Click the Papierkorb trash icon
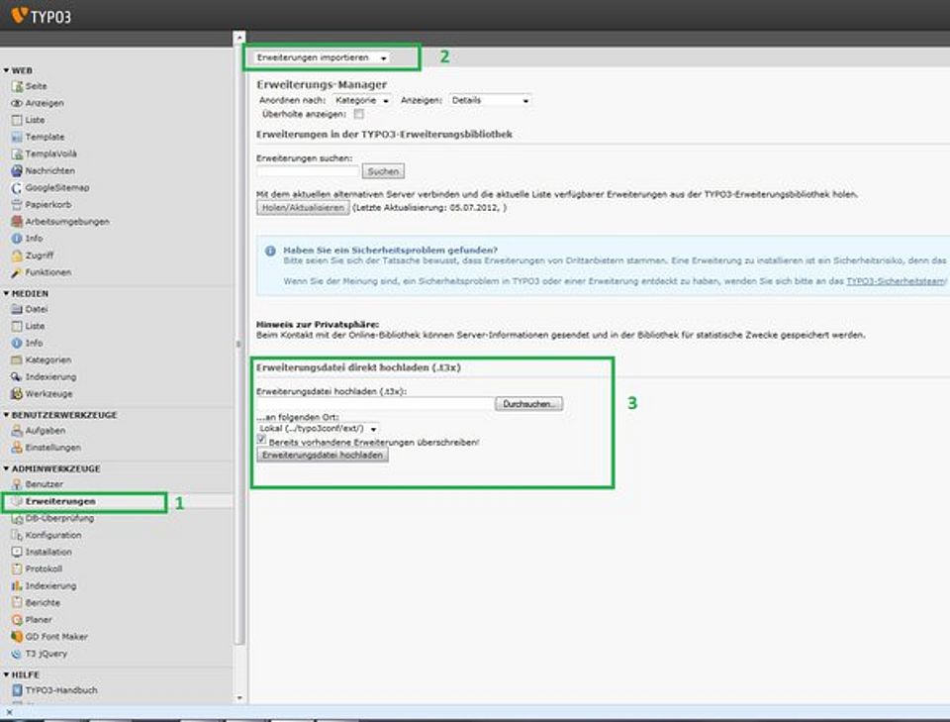This screenshot has height=722, width=950. click(x=17, y=205)
